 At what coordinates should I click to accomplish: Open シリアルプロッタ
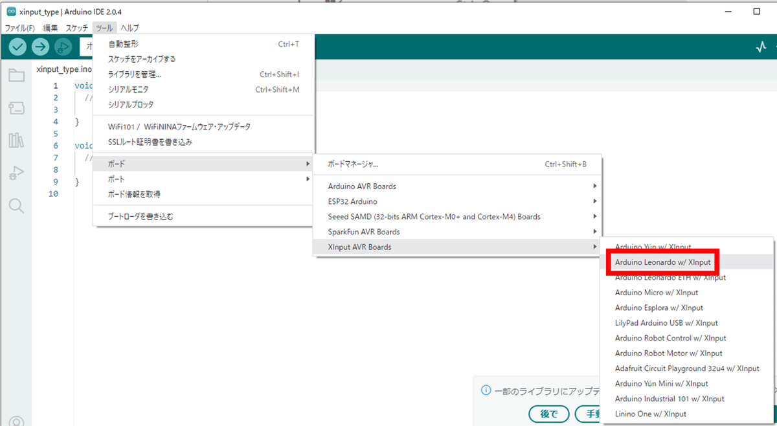[204, 104]
